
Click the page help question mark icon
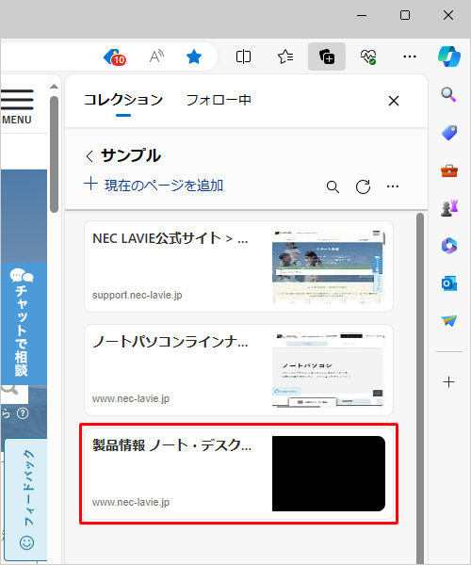coord(23,413)
